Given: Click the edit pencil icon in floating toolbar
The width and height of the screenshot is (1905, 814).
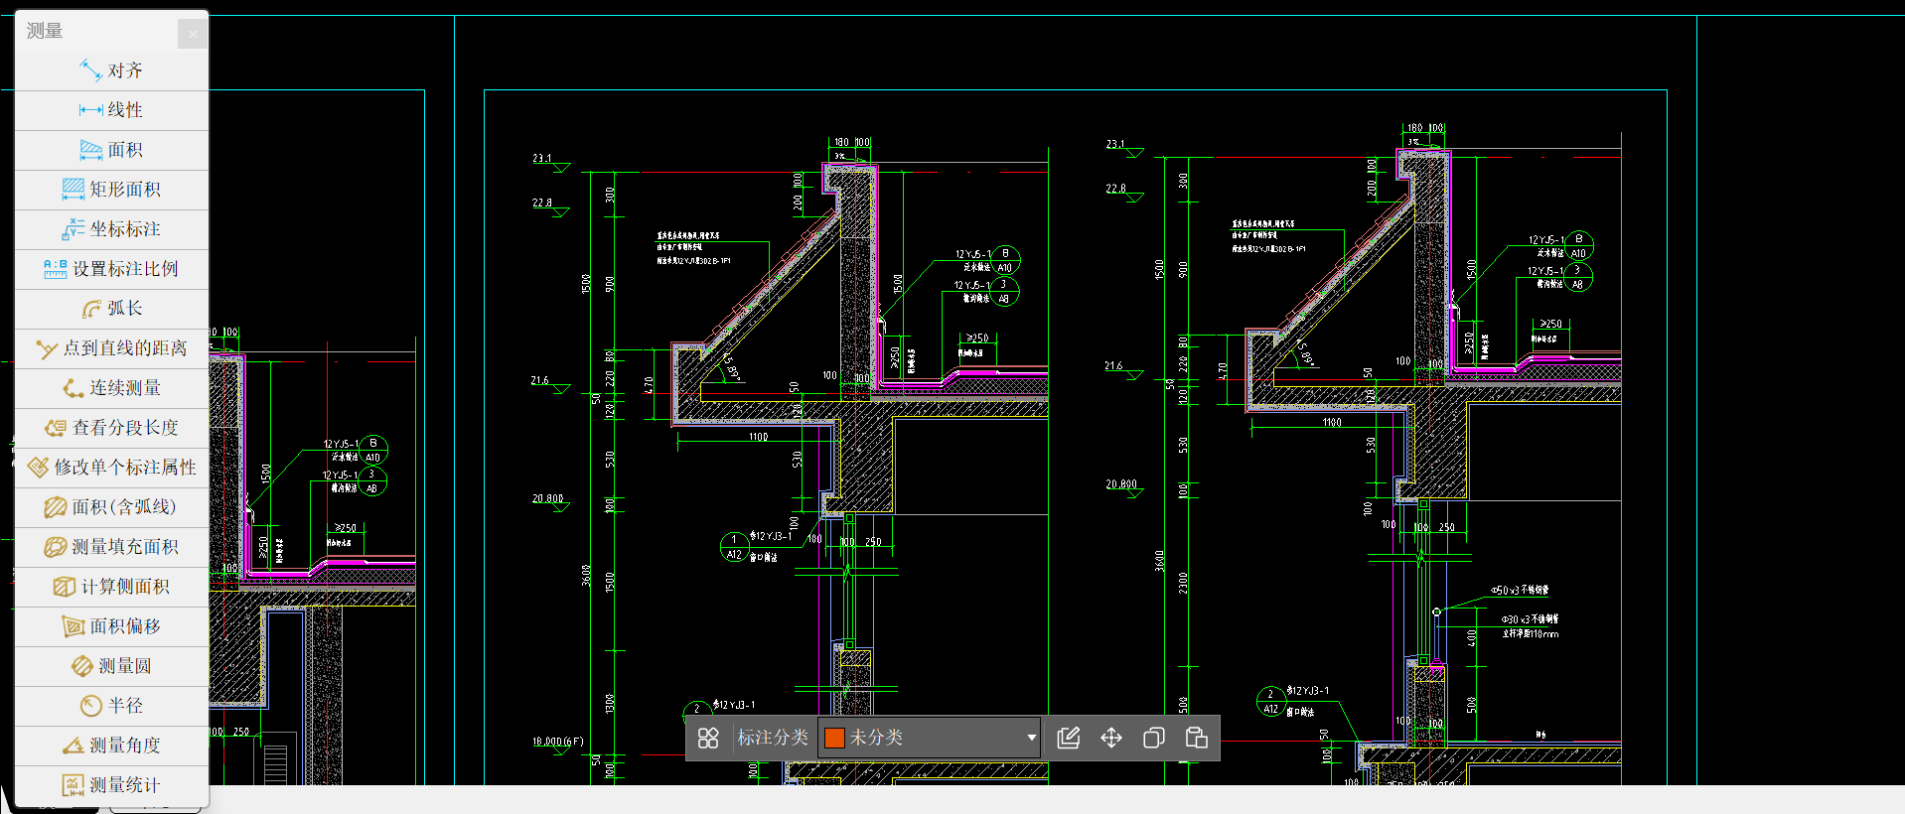Looking at the screenshot, I should coord(1069,738).
